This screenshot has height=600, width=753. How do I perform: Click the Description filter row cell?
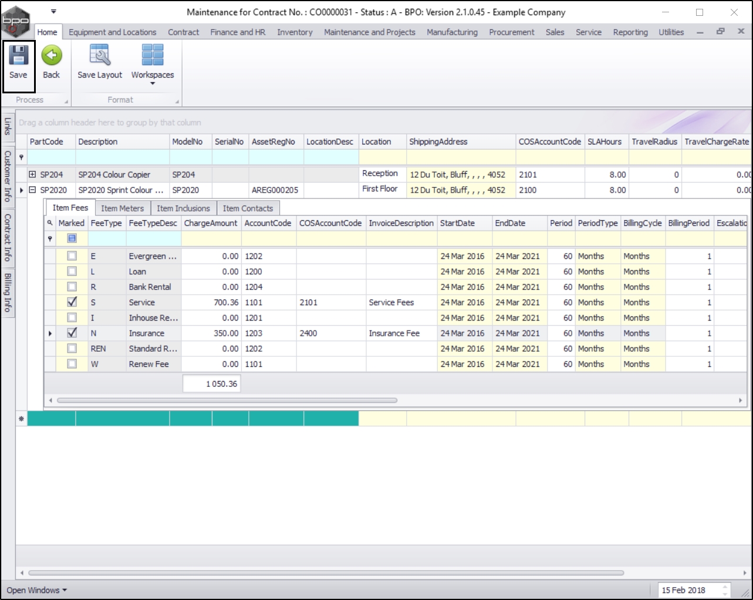coord(123,157)
